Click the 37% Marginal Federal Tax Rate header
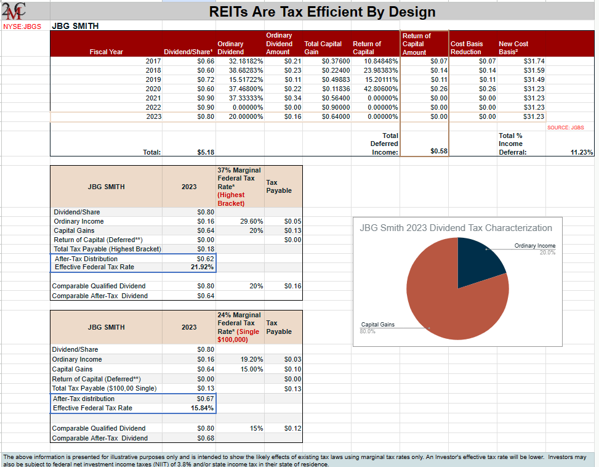 (x=239, y=186)
